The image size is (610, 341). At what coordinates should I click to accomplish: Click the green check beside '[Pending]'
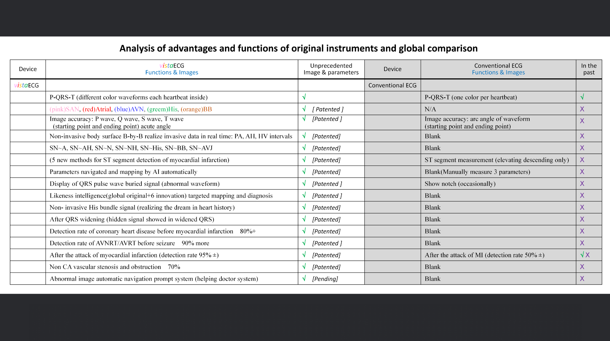coord(304,279)
